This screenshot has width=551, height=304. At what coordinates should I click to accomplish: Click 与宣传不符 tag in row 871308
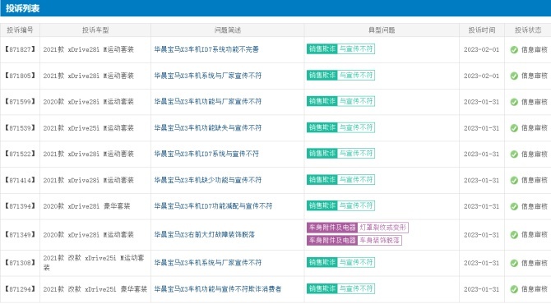coord(356,263)
